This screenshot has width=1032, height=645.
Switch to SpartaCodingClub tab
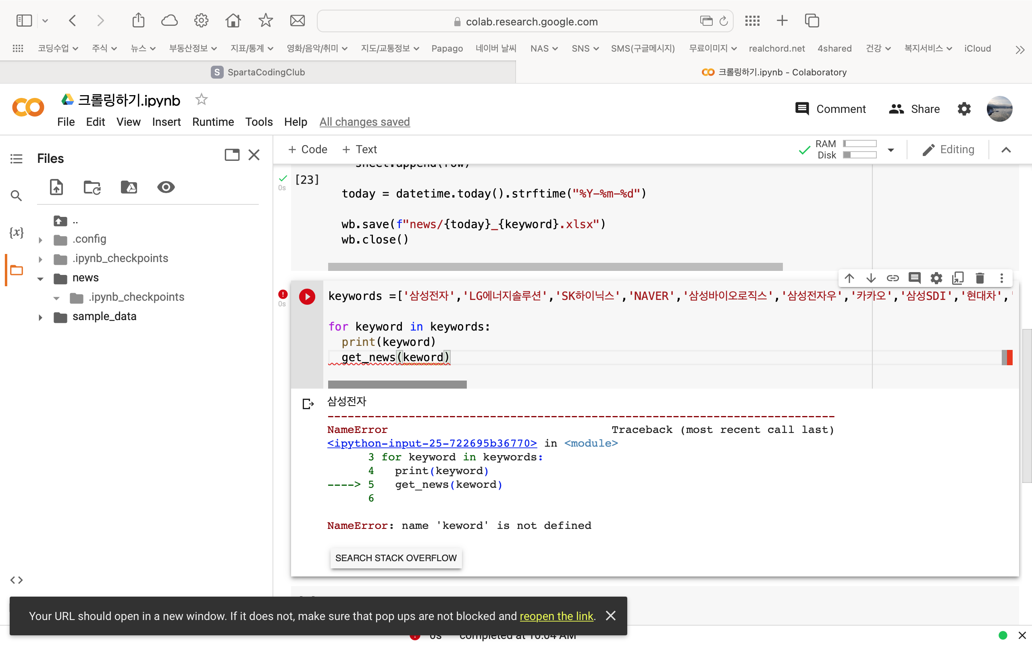[258, 72]
